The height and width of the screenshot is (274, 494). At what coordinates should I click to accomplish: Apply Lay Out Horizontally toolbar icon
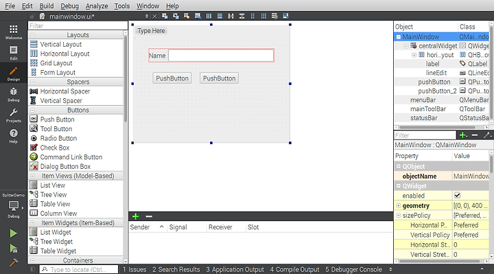[209, 16]
